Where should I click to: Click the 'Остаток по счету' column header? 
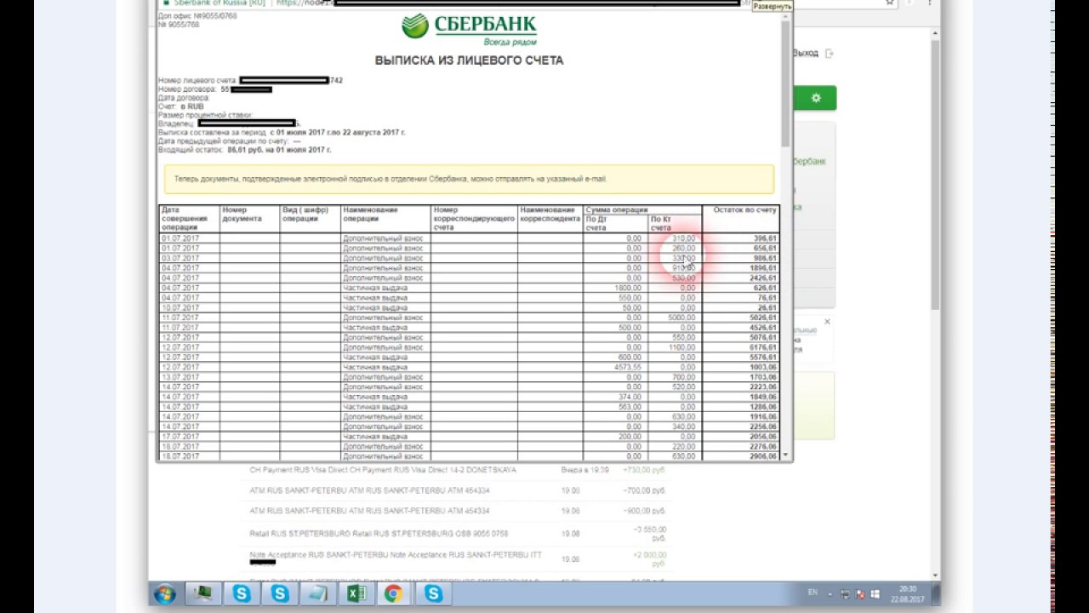(741, 219)
